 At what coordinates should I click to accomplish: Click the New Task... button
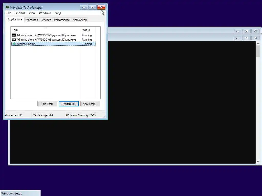tap(90, 104)
